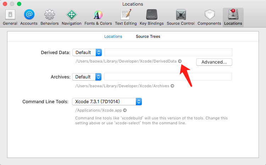The width and height of the screenshot is (266, 165).
Task: Open the Key Bindings pane
Action: coord(152,17)
